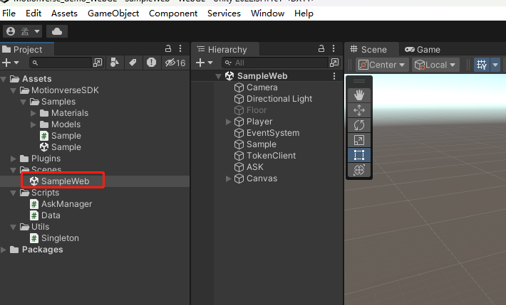The height and width of the screenshot is (305, 506).
Task: Select the Camera object
Action: point(256,87)
